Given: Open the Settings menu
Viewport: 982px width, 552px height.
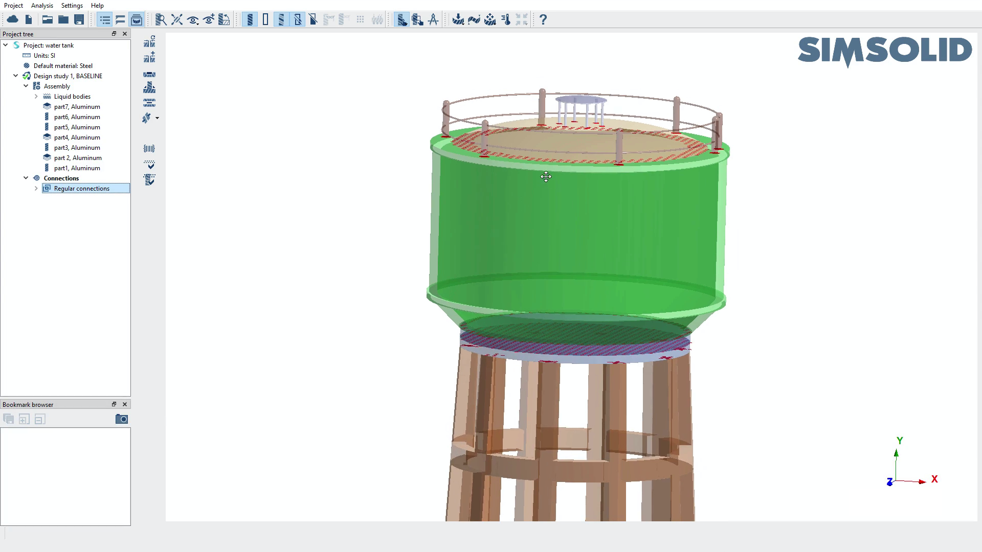Looking at the screenshot, I should tap(72, 6).
